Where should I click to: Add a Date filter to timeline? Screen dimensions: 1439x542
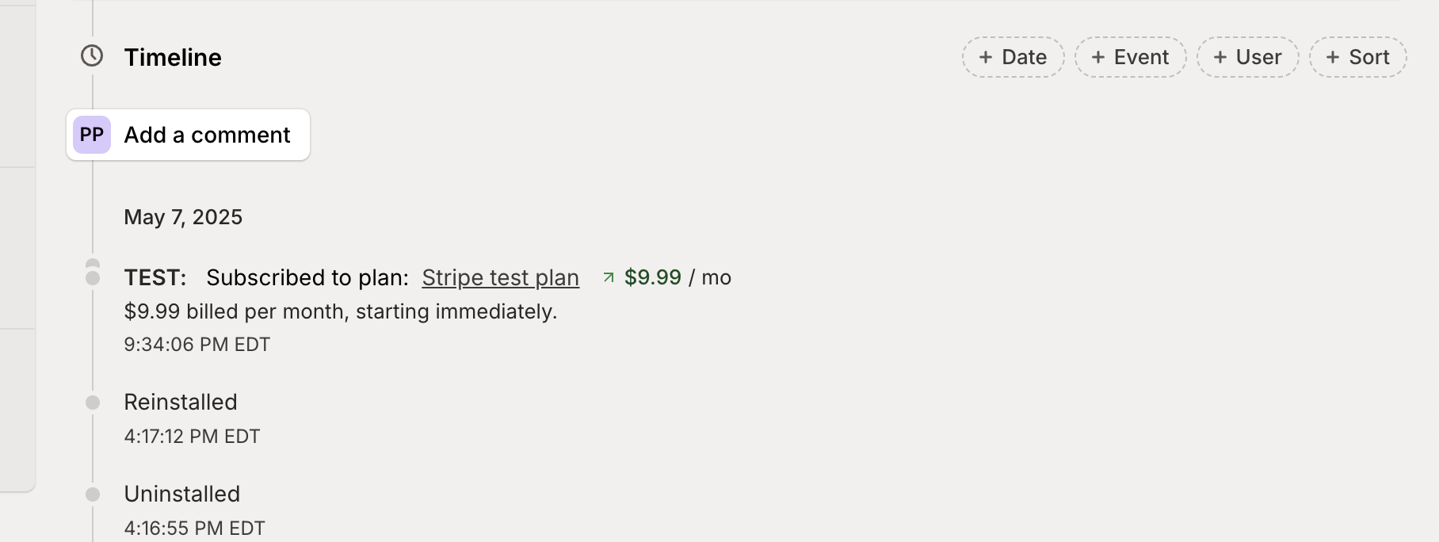pyautogui.click(x=1013, y=57)
